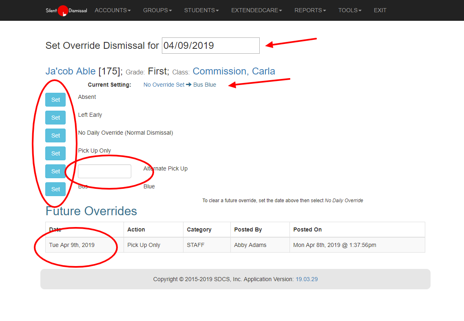Open student Ja'cob Able link

[x=71, y=71]
